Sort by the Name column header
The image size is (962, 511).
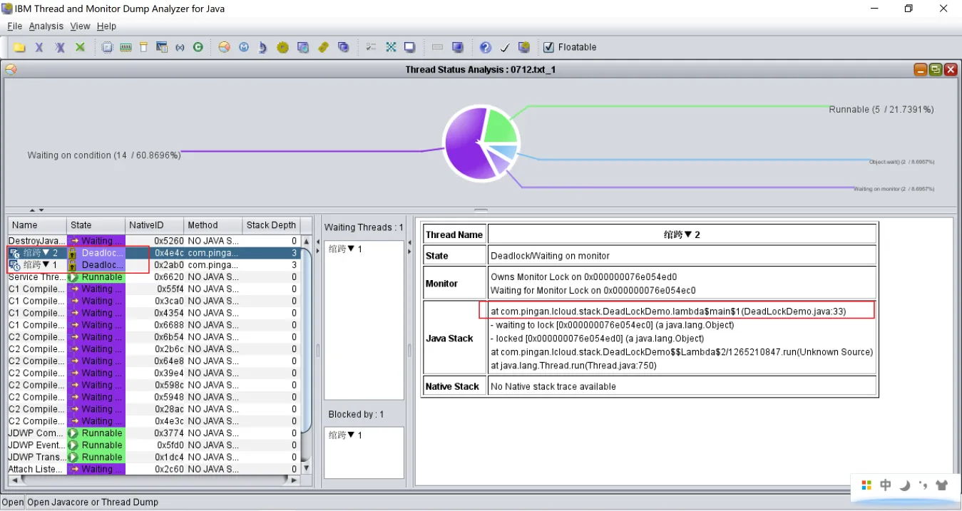click(x=37, y=225)
